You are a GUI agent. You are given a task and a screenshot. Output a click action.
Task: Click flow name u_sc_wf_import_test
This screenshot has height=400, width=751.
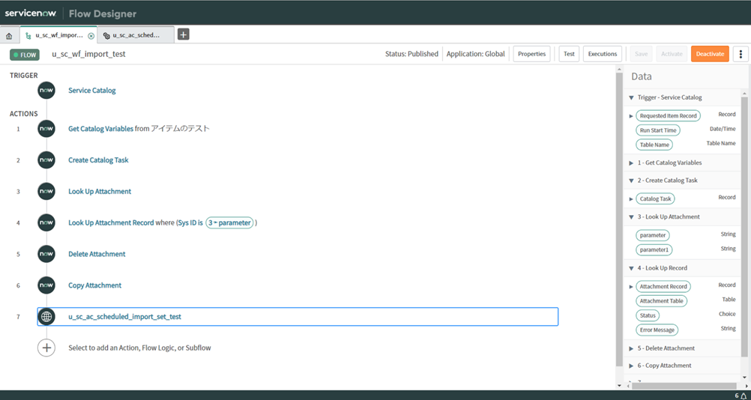coord(88,54)
